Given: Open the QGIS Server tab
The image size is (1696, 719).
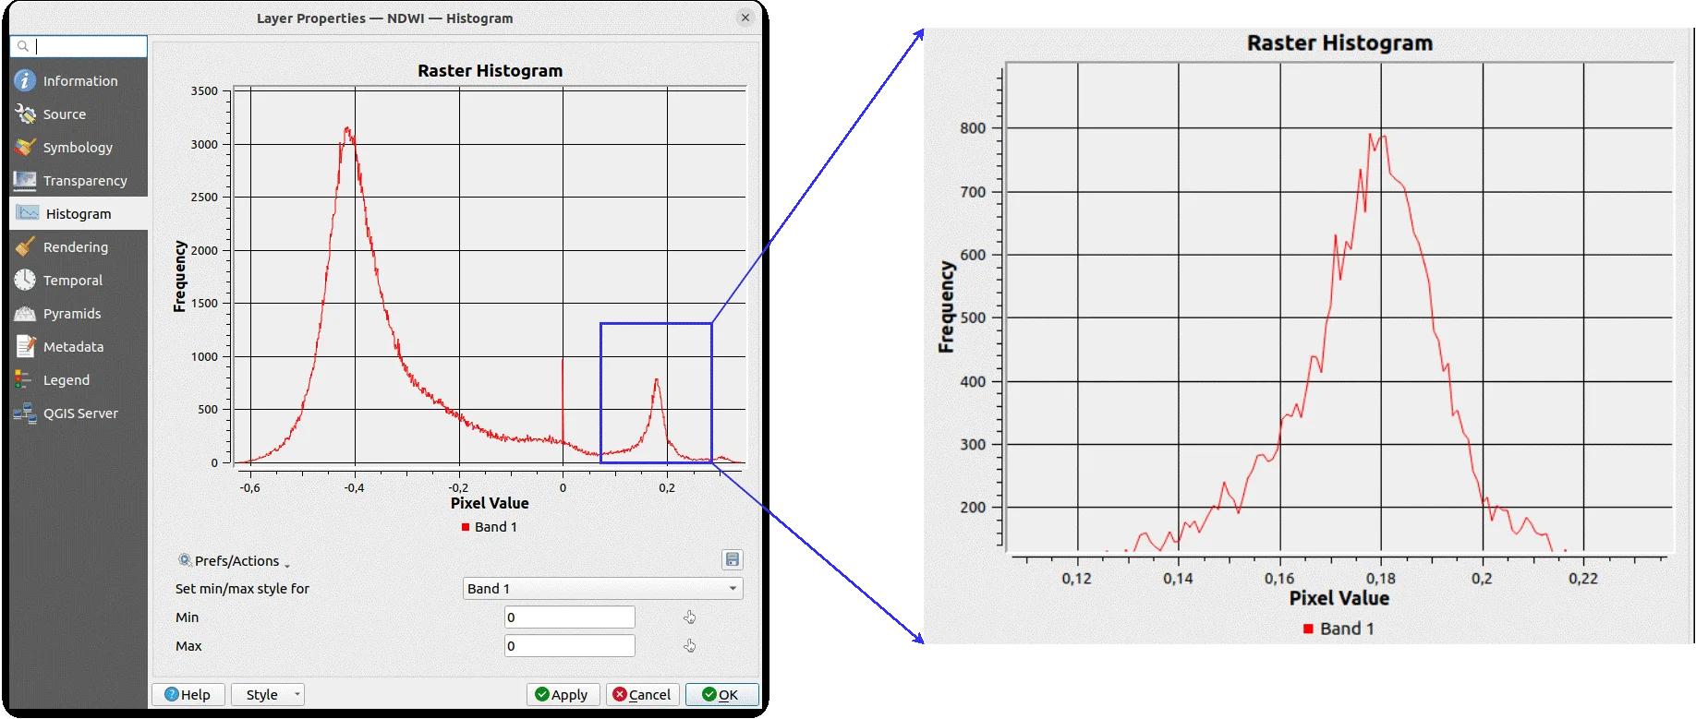Looking at the screenshot, I should [79, 413].
